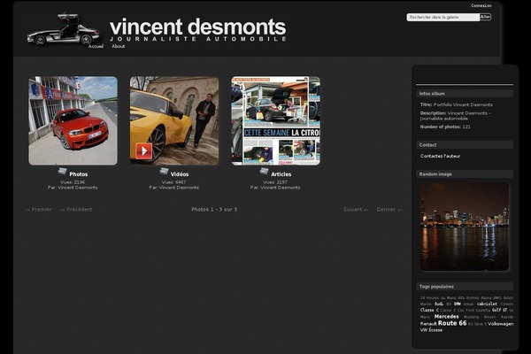Click the Contact section header
531x354 pixels.
(465, 145)
